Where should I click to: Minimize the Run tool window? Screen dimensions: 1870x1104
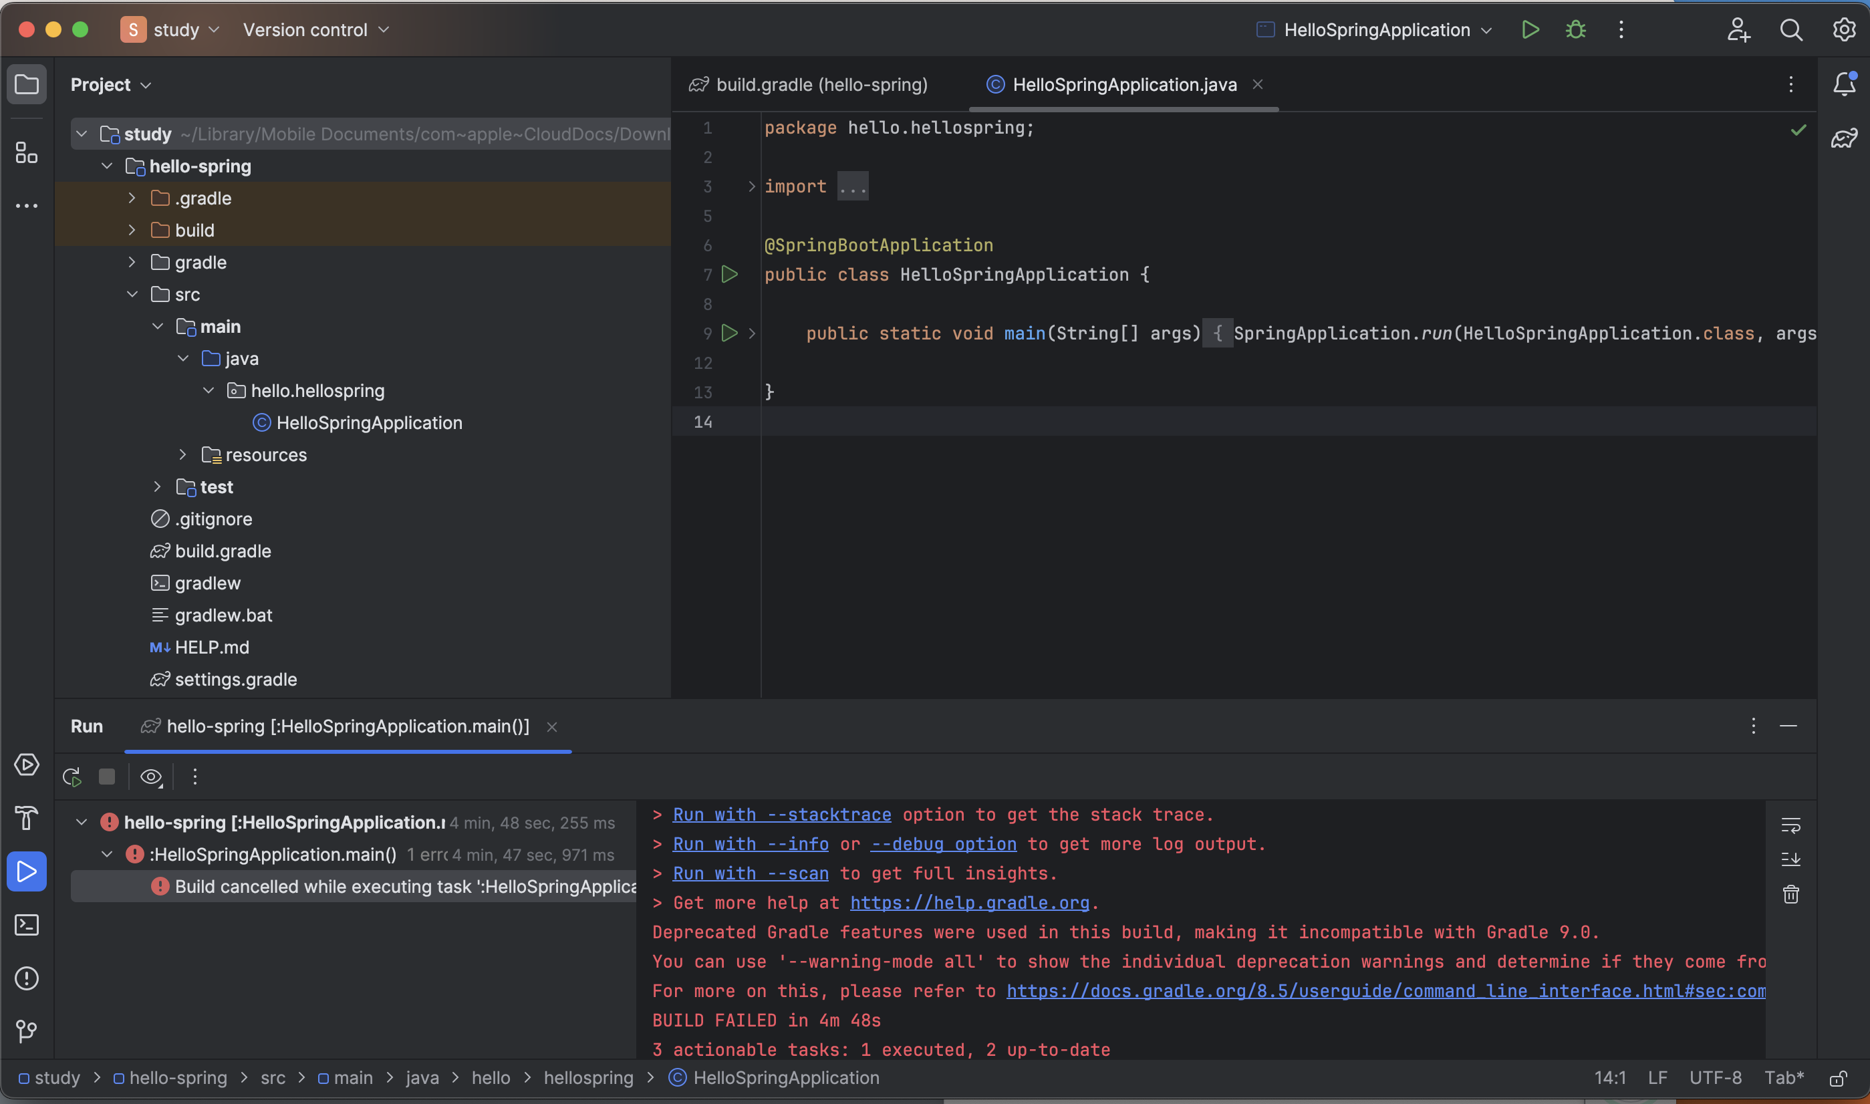[x=1788, y=726]
